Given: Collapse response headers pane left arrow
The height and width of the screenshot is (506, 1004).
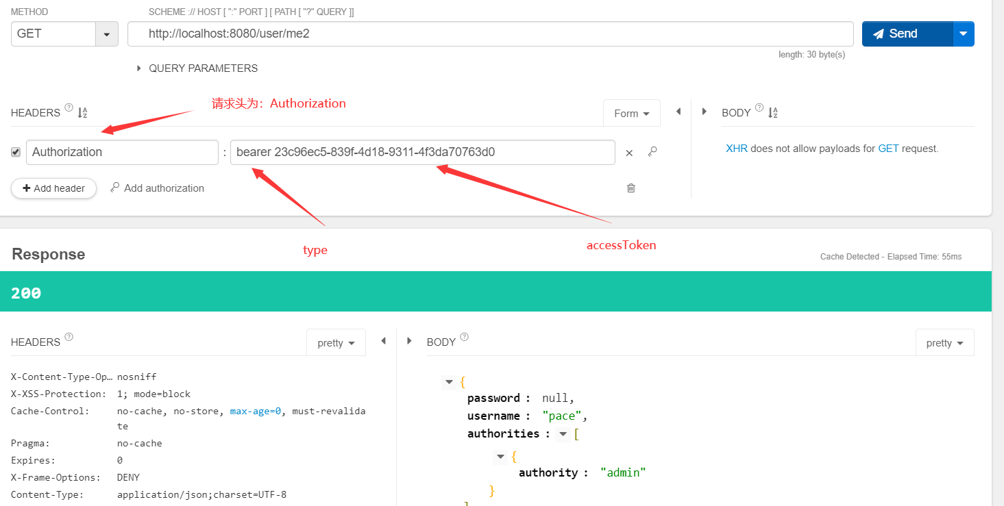Looking at the screenshot, I should click(x=384, y=340).
